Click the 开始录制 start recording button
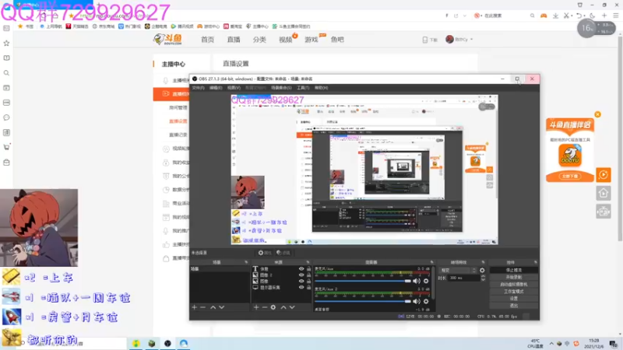This screenshot has height=350, width=623. pyautogui.click(x=514, y=277)
